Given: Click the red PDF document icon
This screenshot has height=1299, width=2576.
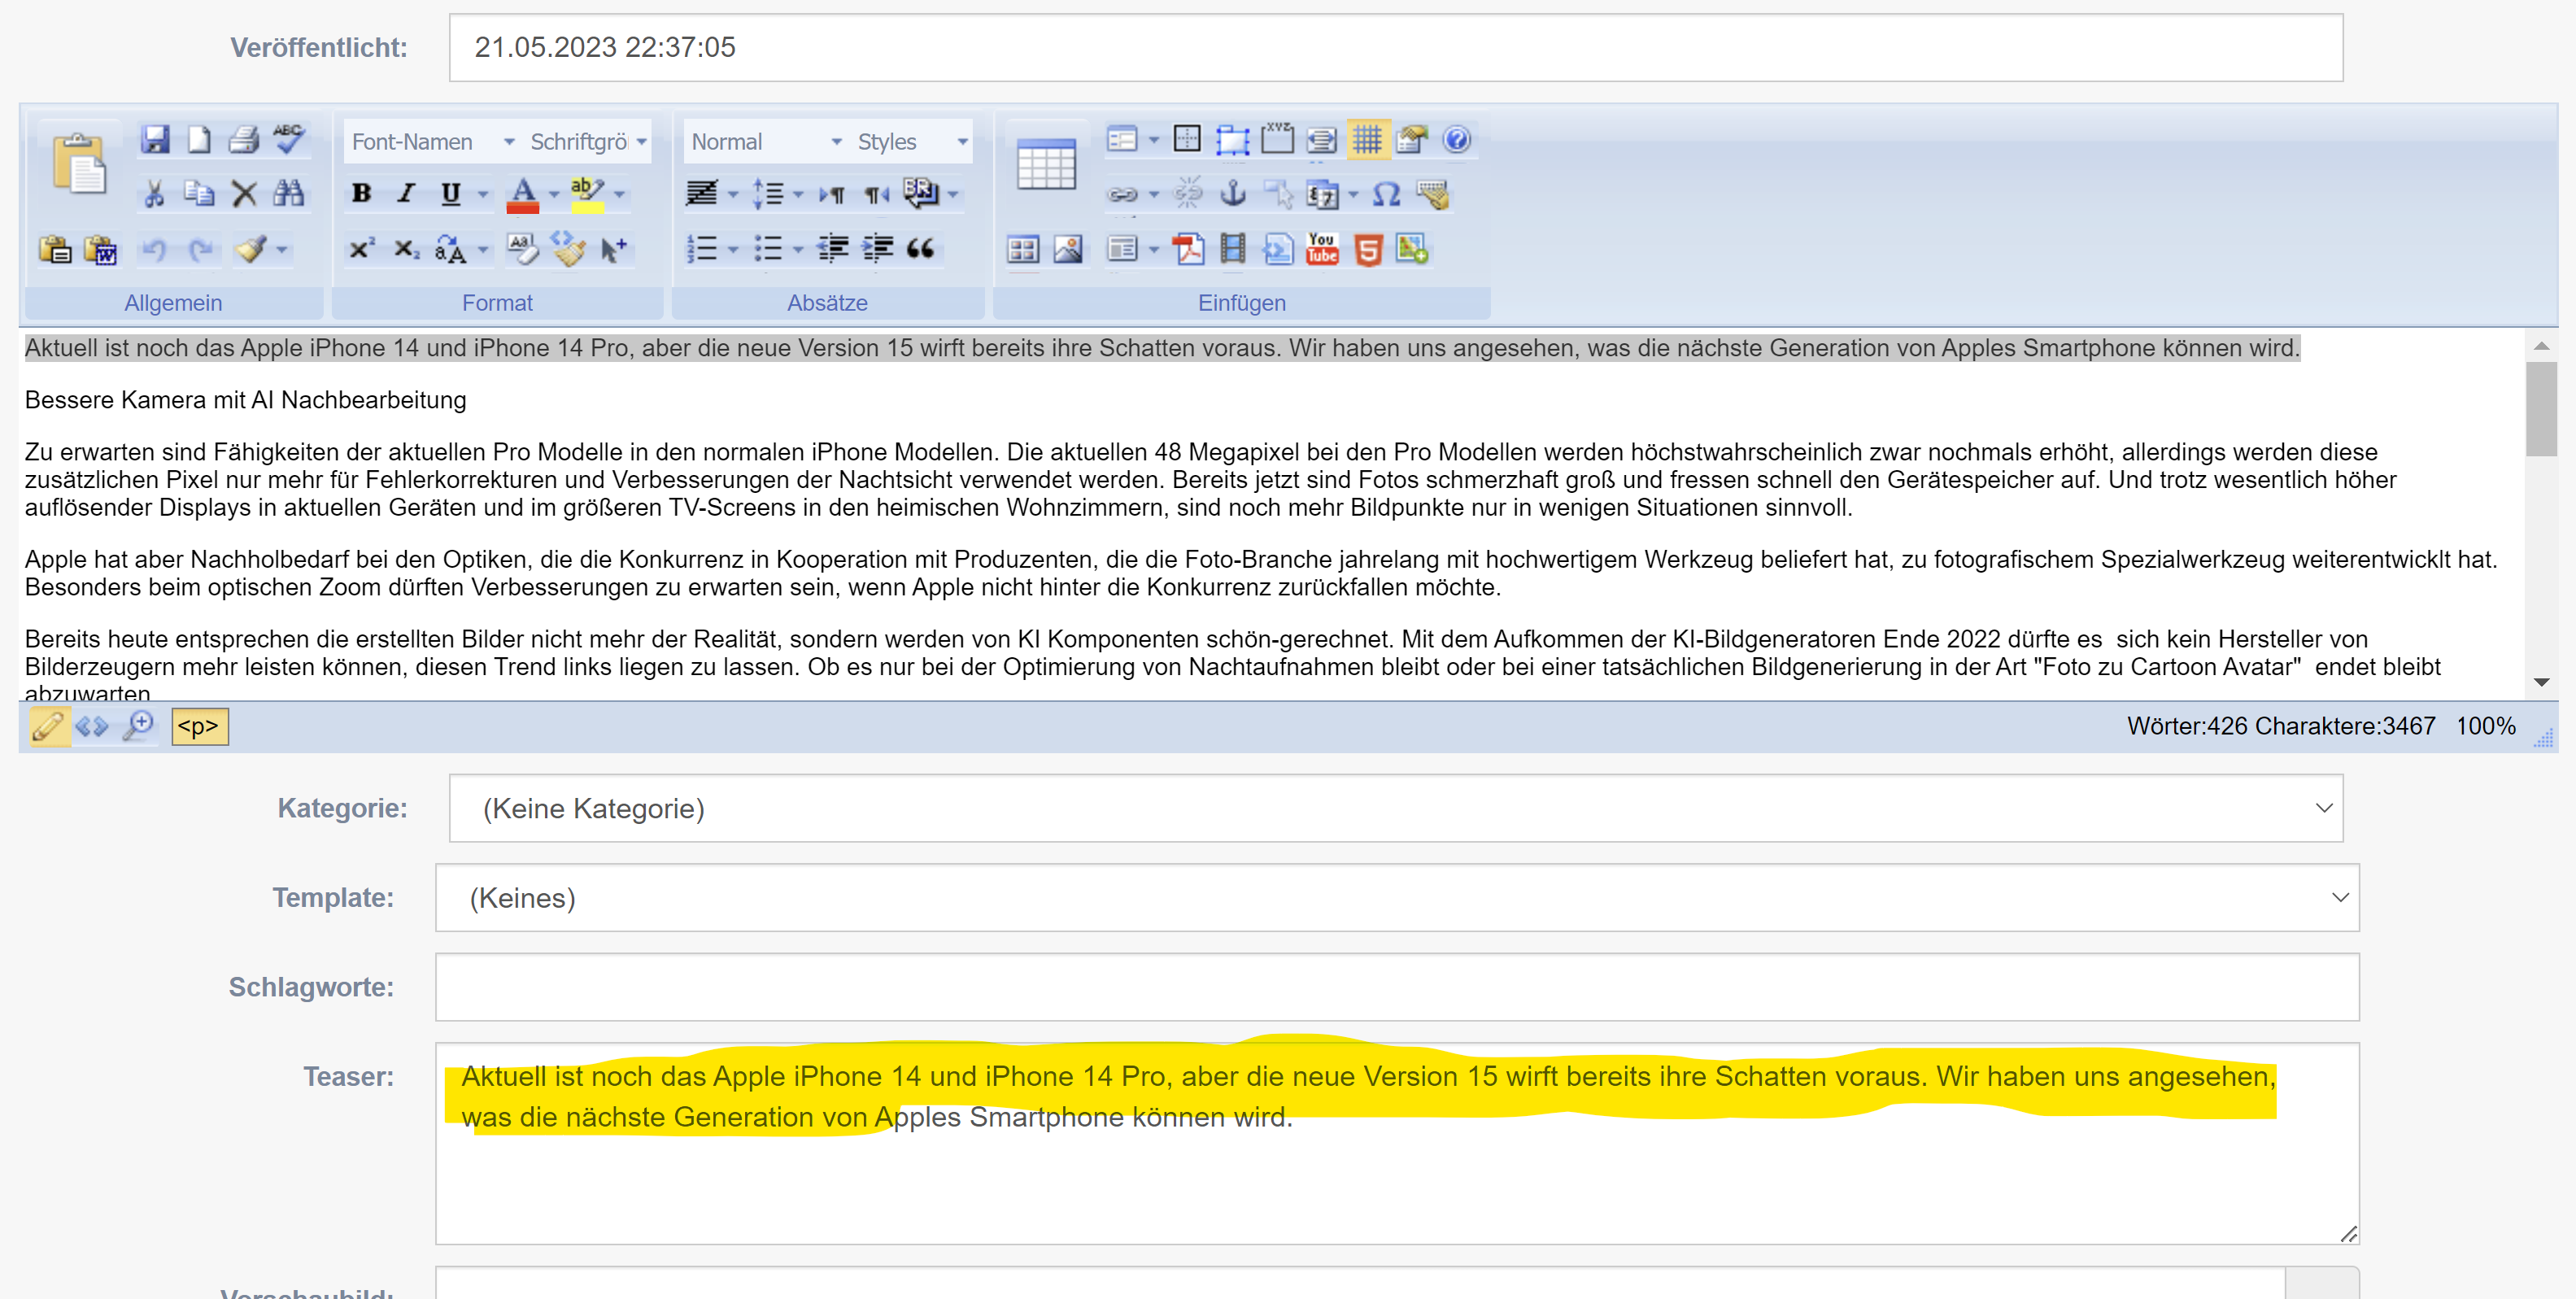Looking at the screenshot, I should click(x=1188, y=249).
